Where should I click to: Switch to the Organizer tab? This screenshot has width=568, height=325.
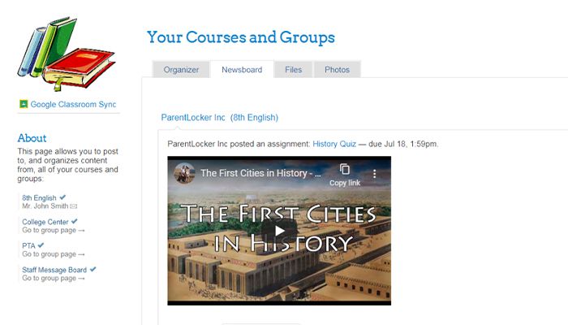(181, 70)
